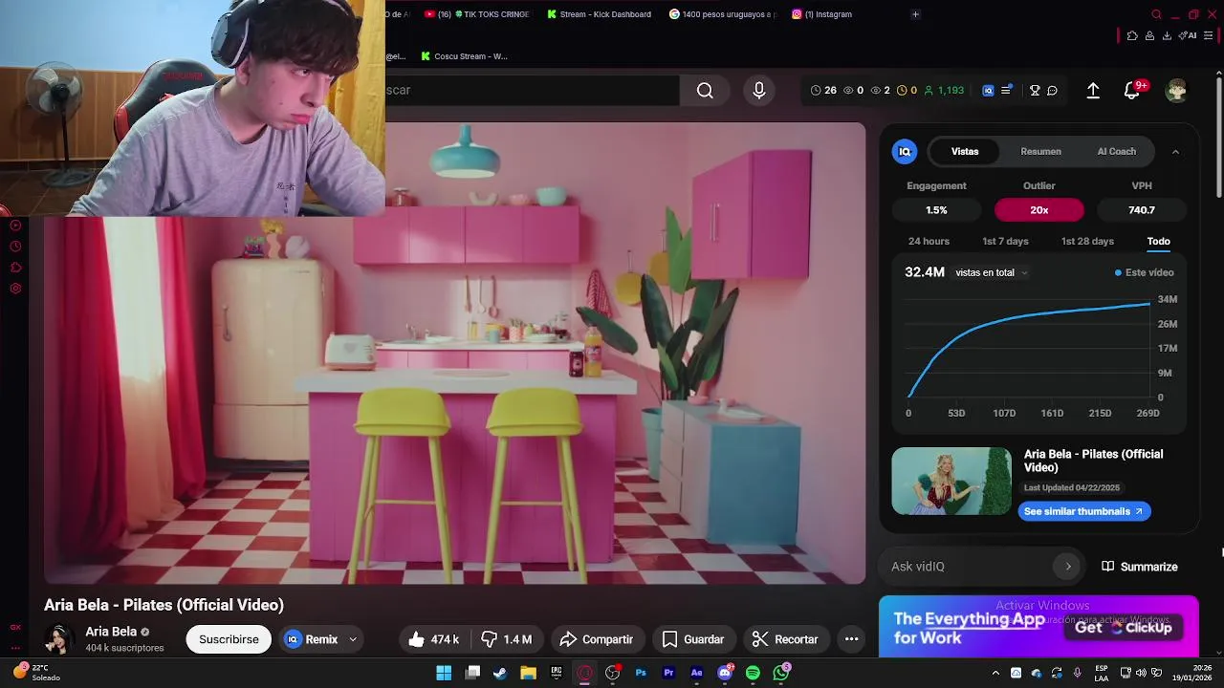Switch to the Vistas tab
This screenshot has height=688, width=1224.
click(965, 151)
